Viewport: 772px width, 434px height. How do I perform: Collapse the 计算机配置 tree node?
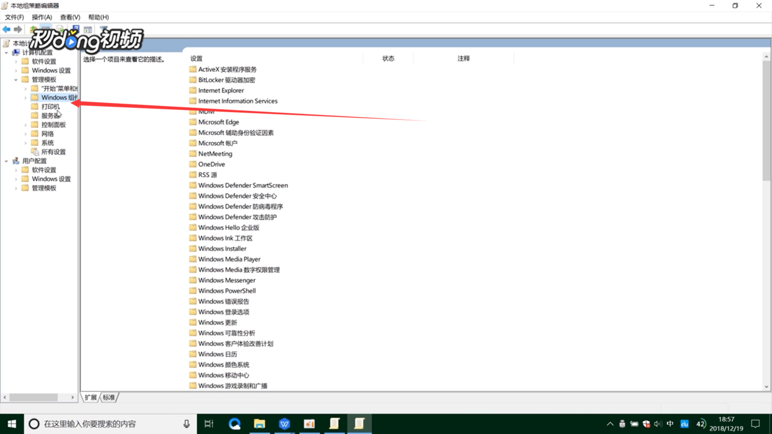tap(6, 52)
